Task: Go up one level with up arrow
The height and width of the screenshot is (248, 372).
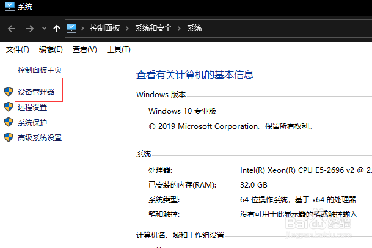Action: tap(57, 29)
